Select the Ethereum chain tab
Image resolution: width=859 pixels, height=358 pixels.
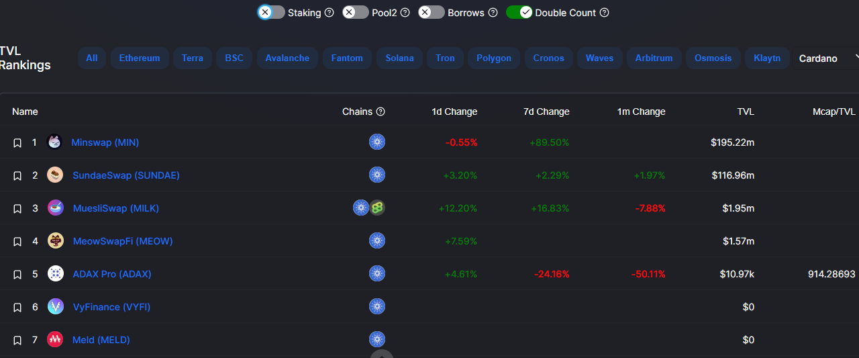coord(140,58)
